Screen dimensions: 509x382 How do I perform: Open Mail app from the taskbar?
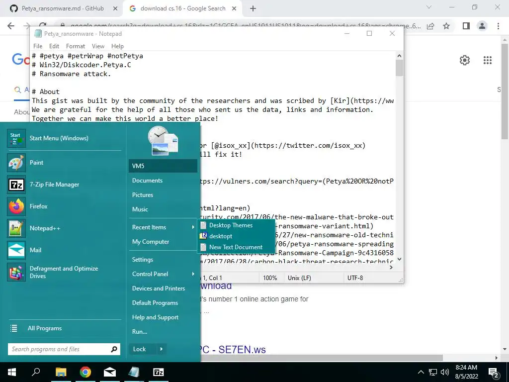coord(110,372)
